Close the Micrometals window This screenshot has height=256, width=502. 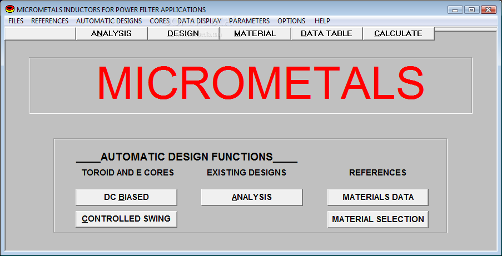pos(489,9)
